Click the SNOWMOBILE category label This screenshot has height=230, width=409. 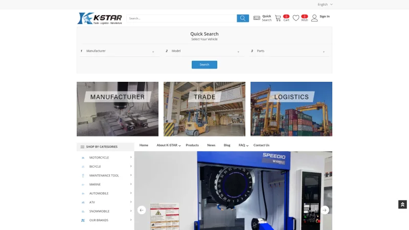pyautogui.click(x=99, y=212)
